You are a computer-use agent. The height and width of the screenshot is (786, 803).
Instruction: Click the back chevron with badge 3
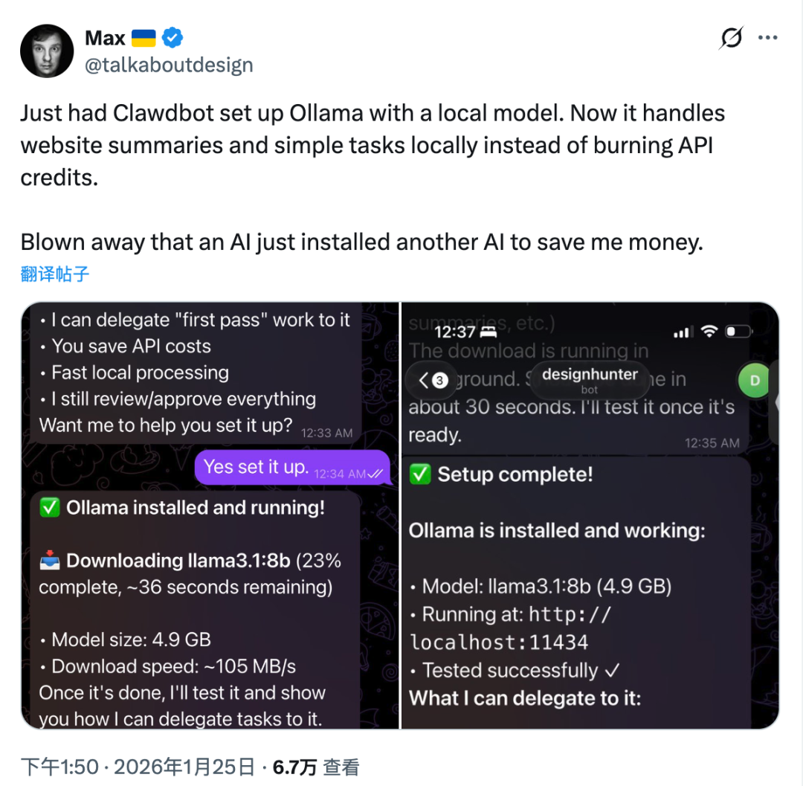point(430,380)
